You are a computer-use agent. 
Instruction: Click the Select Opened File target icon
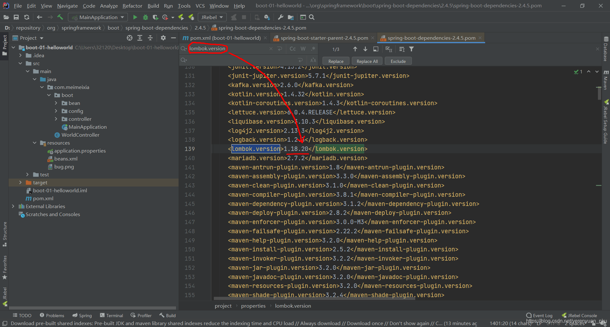[130, 38]
